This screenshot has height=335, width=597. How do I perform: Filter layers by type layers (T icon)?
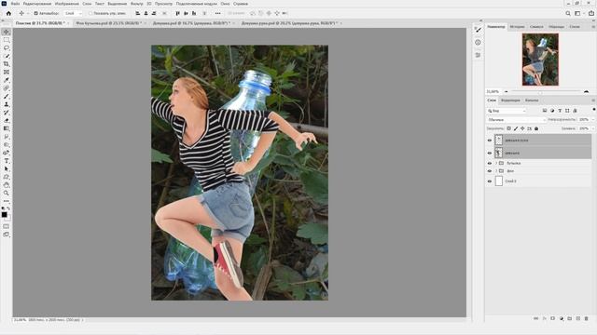click(x=560, y=111)
